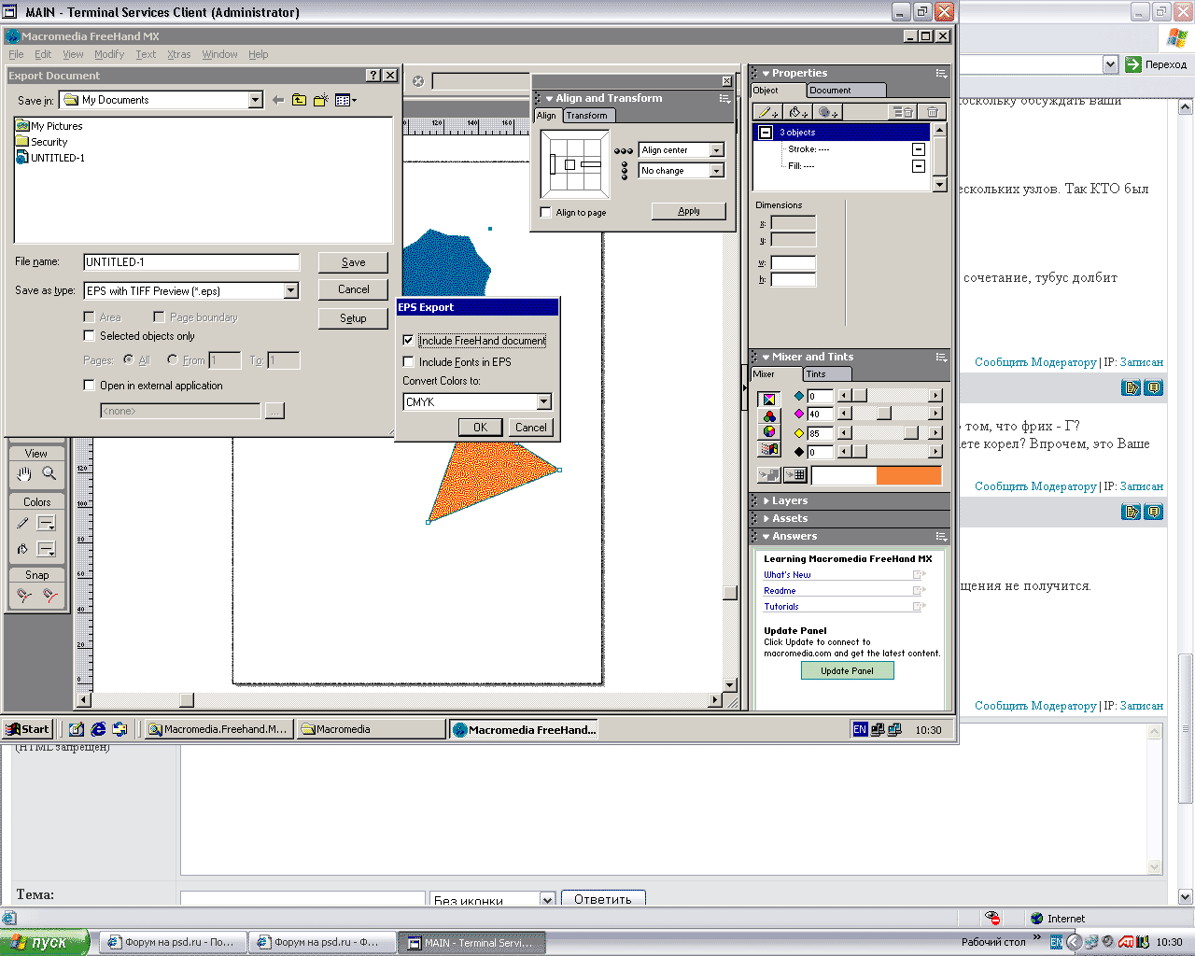Viewport: 1195px width, 956px height.
Task: Open the view menu icon in Export dialog
Action: pyautogui.click(x=344, y=100)
